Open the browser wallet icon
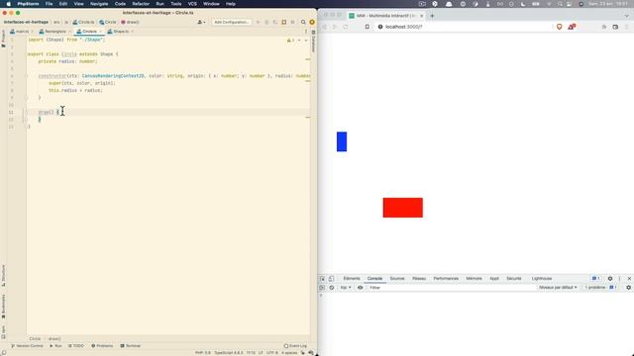The image size is (634, 356). [x=615, y=27]
